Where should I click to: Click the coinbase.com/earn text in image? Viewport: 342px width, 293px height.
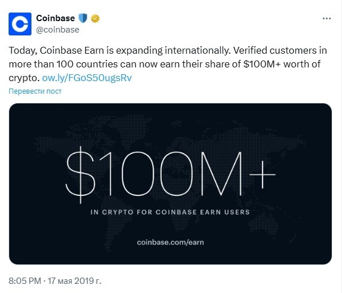point(170,242)
